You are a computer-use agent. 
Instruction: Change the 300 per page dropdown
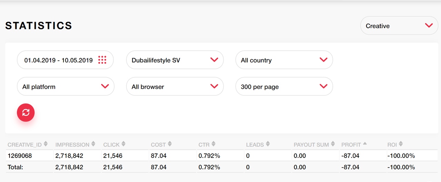click(284, 86)
